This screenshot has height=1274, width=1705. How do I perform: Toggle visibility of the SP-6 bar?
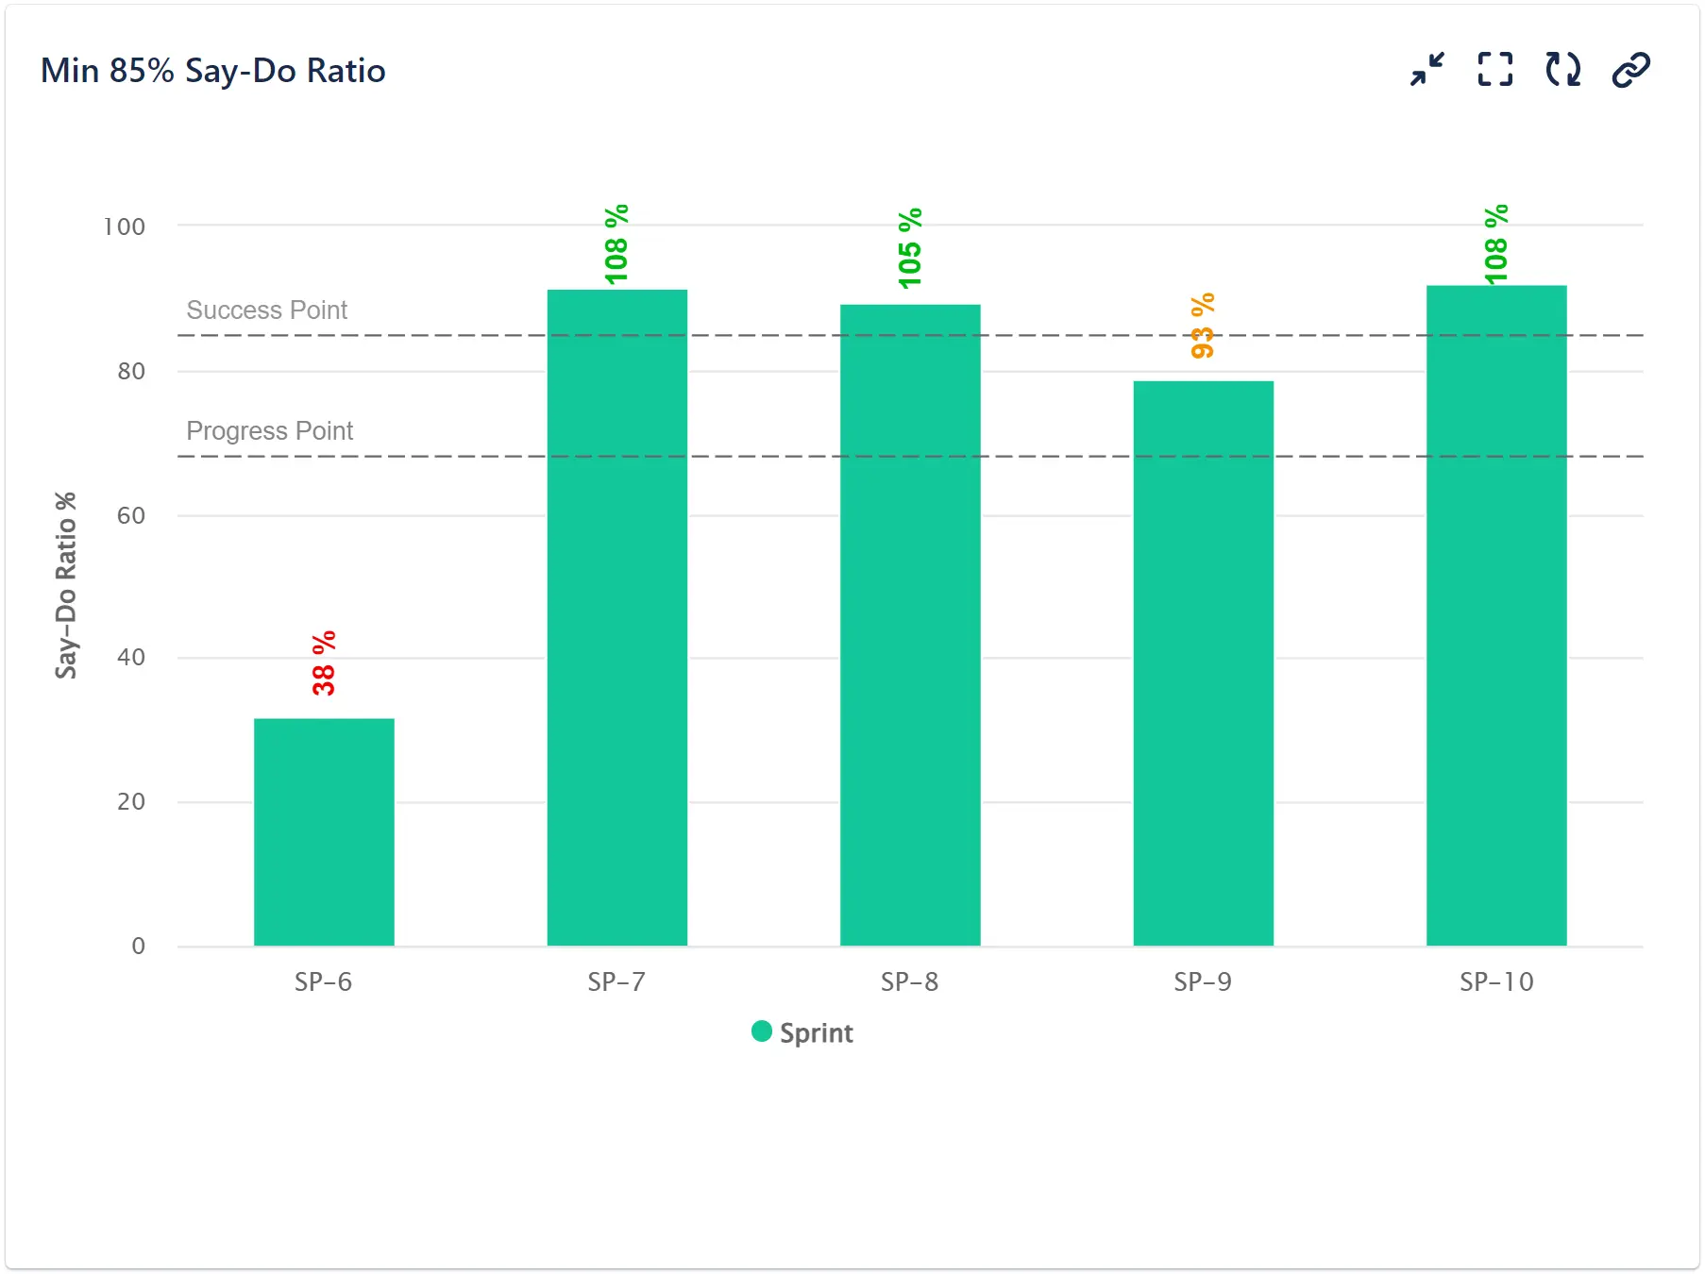click(322, 830)
